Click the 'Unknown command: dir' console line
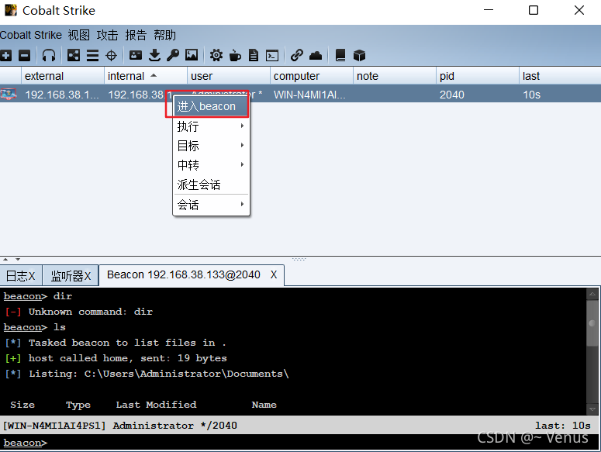This screenshot has width=601, height=452. tap(78, 312)
